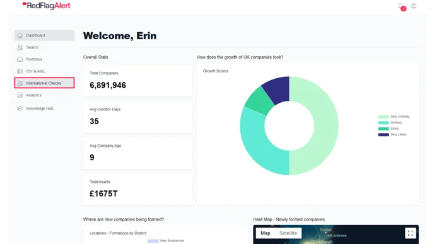
Task: Click the Analytics chart icon
Action: click(x=20, y=95)
